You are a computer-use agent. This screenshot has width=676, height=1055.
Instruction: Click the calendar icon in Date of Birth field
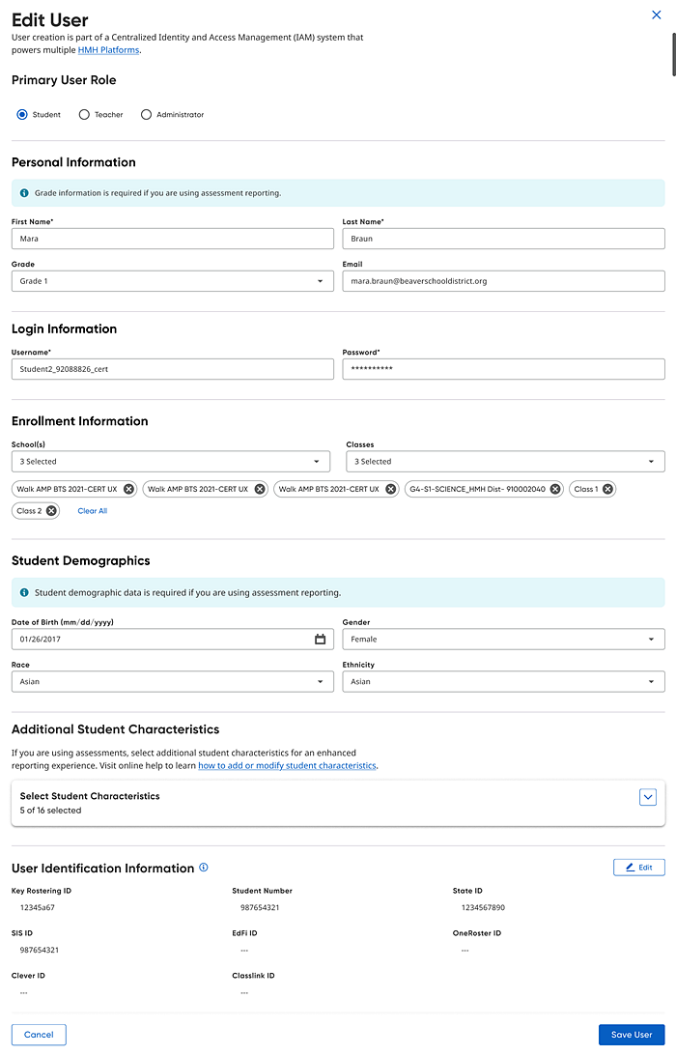tap(320, 639)
